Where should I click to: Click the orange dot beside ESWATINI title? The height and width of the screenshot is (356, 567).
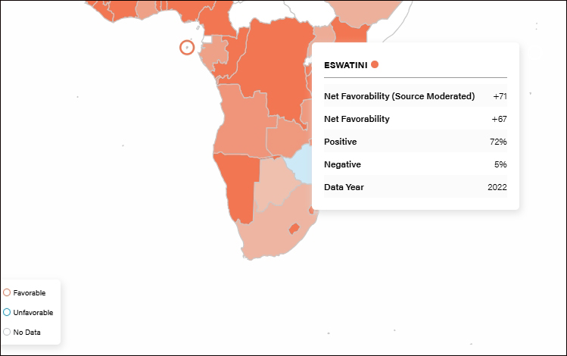[375, 64]
